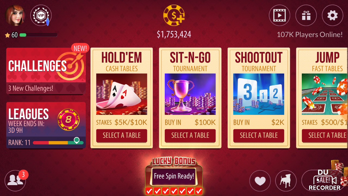The width and height of the screenshot is (348, 196).
Task: Click the middle Lucky Bonus checkmark
Action: [174, 191]
